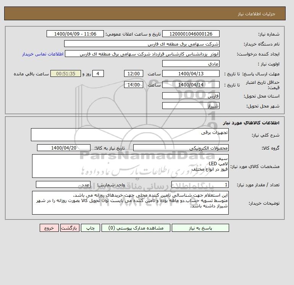This screenshot has width=294, height=285.
Task: Click the خروج exit button
Action: point(49,228)
